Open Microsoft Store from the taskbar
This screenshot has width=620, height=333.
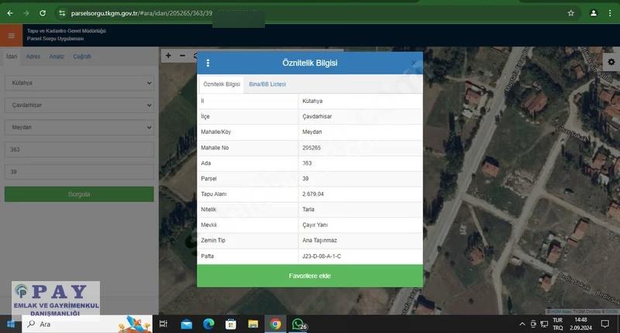click(x=230, y=324)
